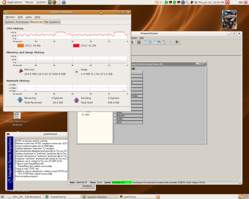Open the View menu in System Monitor

point(28,17)
